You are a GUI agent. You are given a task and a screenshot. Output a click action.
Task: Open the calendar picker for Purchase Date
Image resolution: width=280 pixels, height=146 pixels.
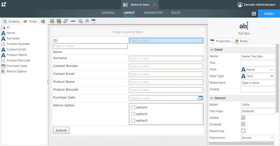(201, 98)
